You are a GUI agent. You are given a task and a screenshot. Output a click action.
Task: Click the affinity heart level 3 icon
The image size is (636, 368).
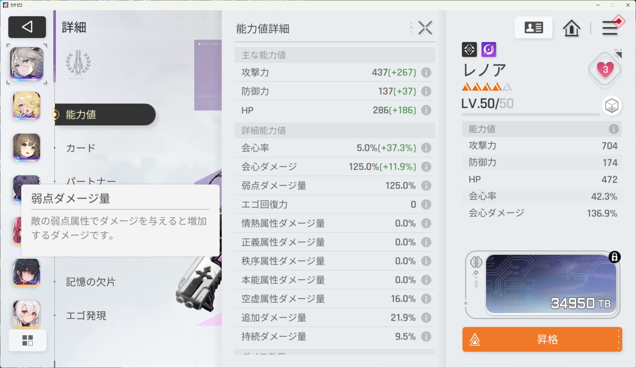coord(605,69)
